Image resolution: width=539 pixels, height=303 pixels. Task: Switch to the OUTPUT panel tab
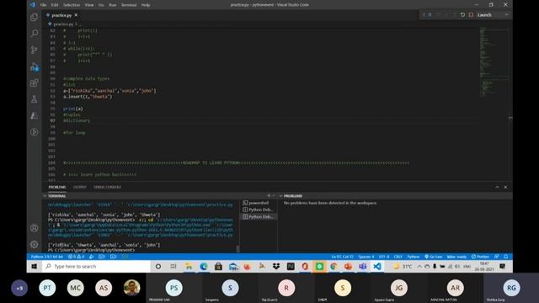click(x=79, y=187)
